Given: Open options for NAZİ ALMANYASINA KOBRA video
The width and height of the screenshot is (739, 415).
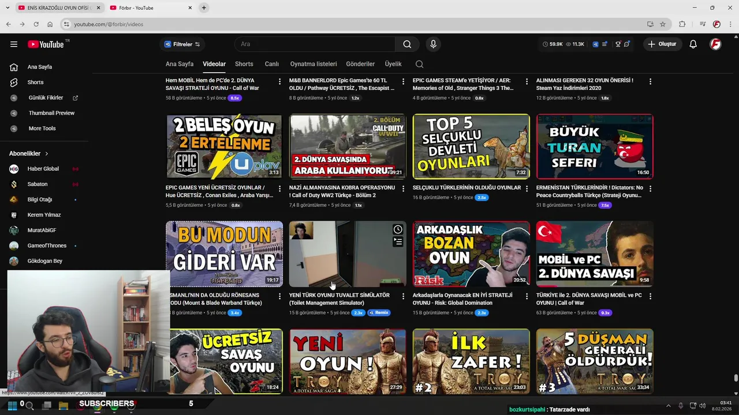Looking at the screenshot, I should [403, 188].
